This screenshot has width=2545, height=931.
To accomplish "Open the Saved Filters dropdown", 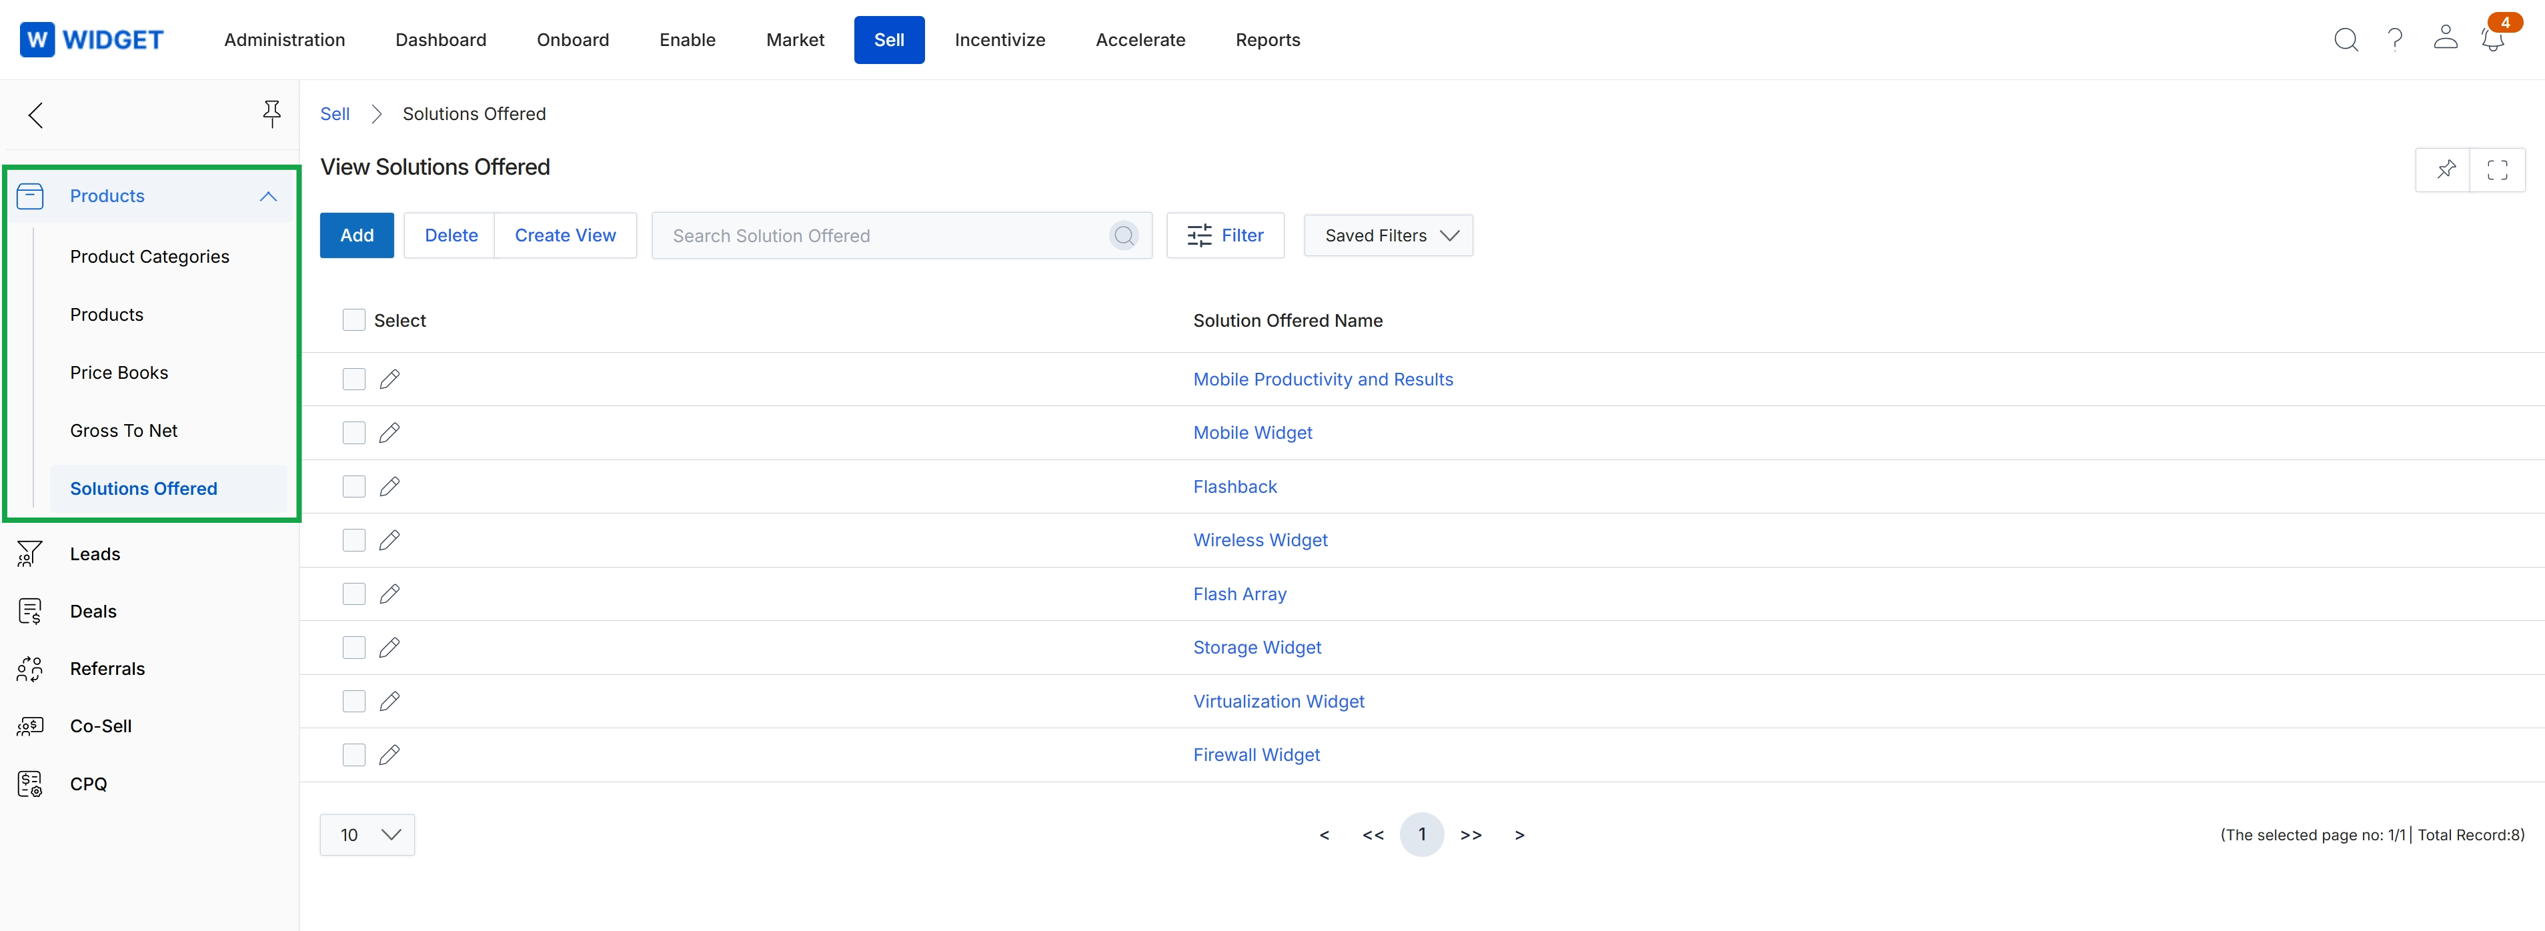I will (x=1388, y=235).
